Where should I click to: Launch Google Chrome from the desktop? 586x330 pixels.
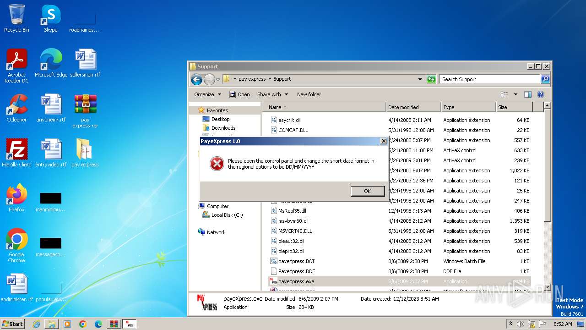(16, 245)
